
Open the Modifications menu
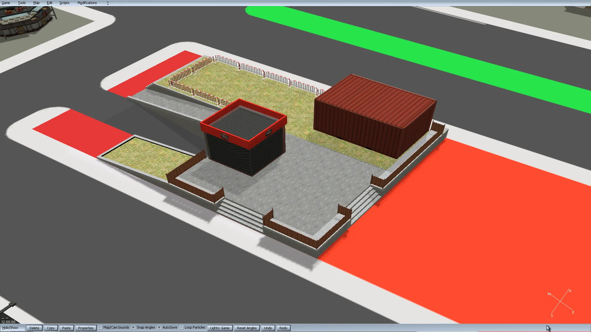(x=87, y=3)
